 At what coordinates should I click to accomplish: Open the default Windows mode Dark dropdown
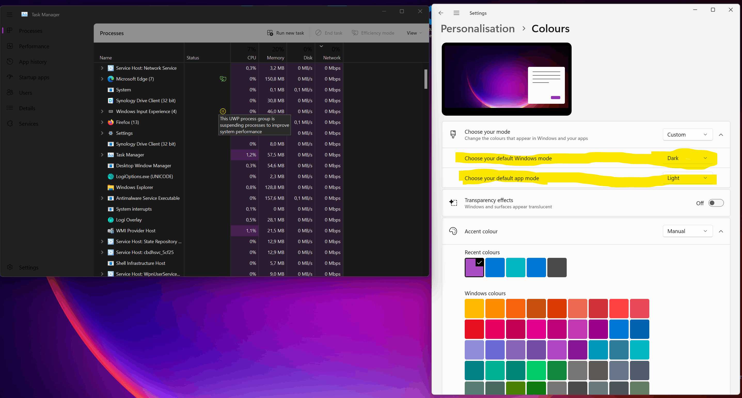[688, 158]
